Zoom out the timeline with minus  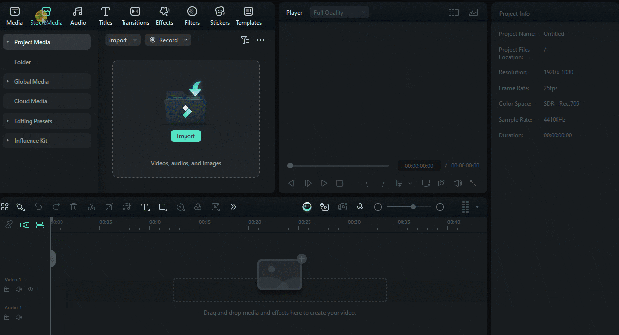[378, 207]
